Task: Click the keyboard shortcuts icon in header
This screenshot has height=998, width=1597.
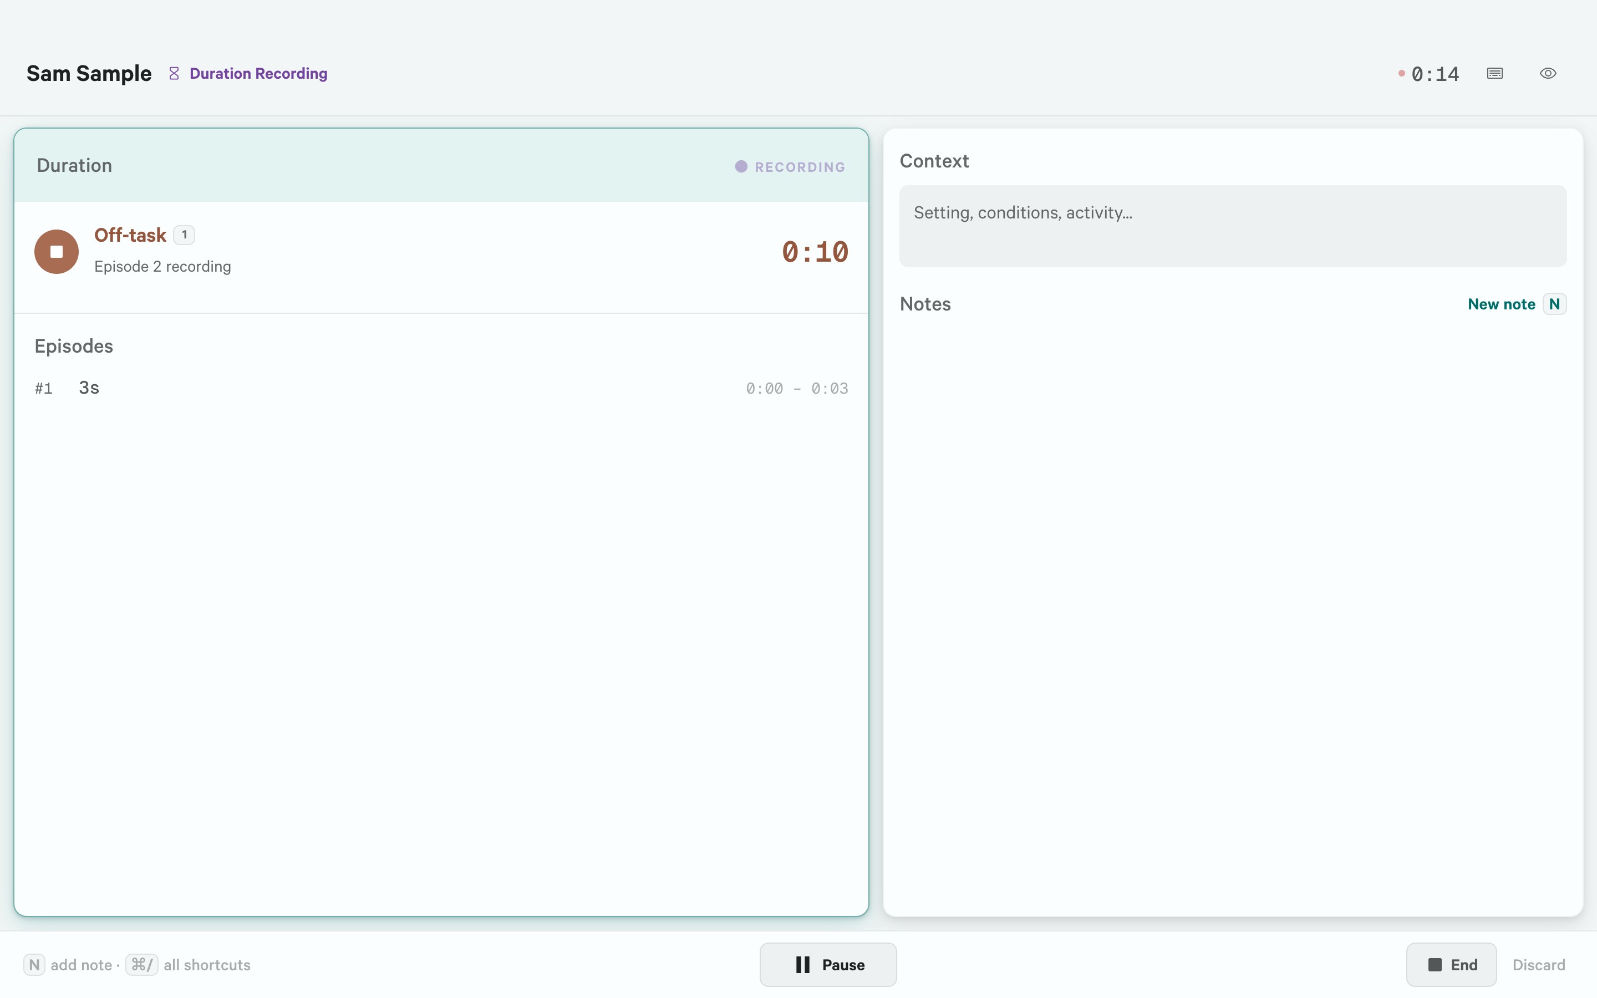Action: 1495,73
